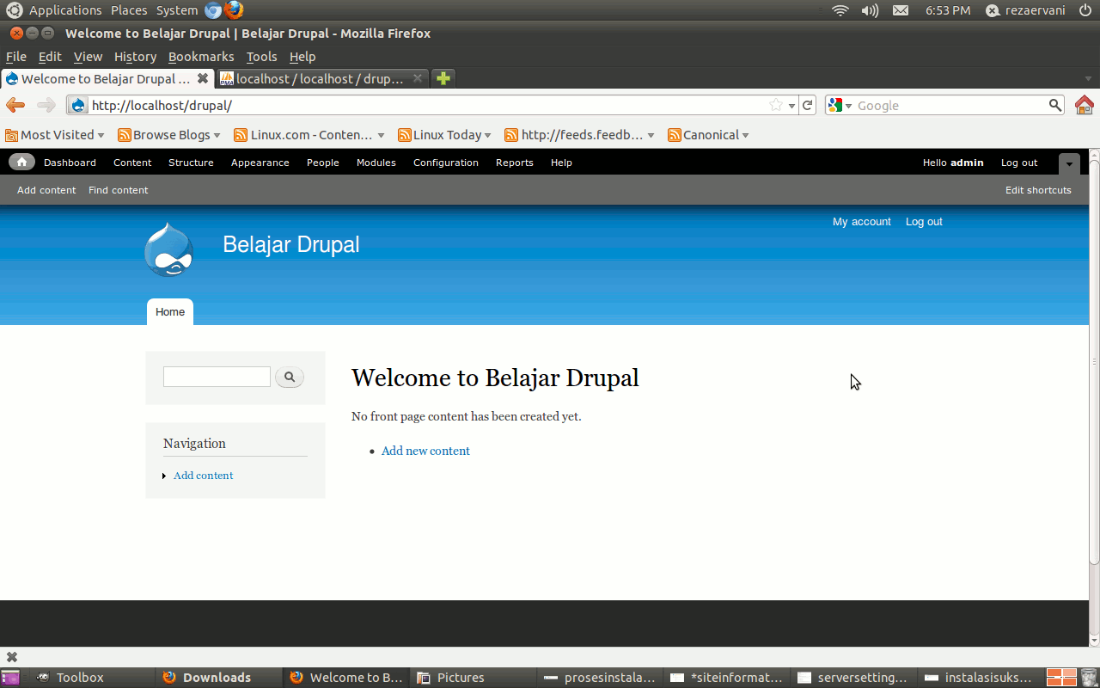Click the Firefox forward arrow
This screenshot has width=1100, height=688.
point(46,105)
